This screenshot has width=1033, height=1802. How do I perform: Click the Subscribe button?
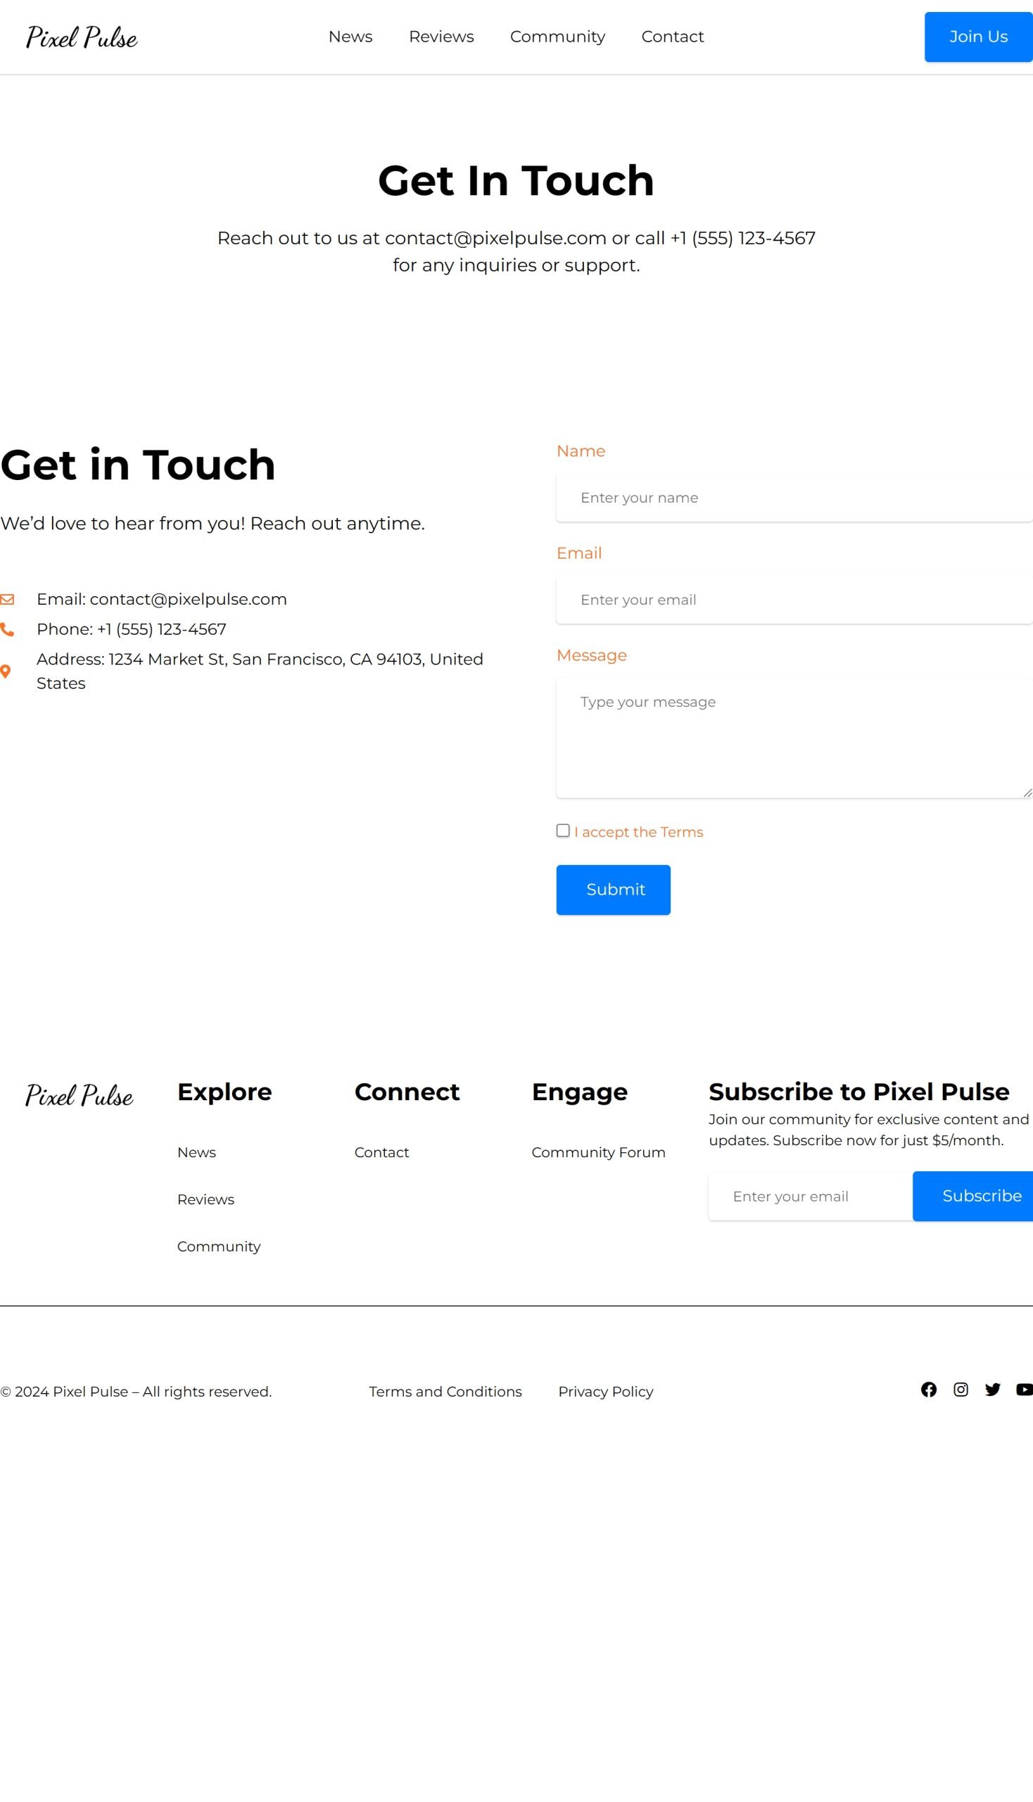tap(973, 1197)
